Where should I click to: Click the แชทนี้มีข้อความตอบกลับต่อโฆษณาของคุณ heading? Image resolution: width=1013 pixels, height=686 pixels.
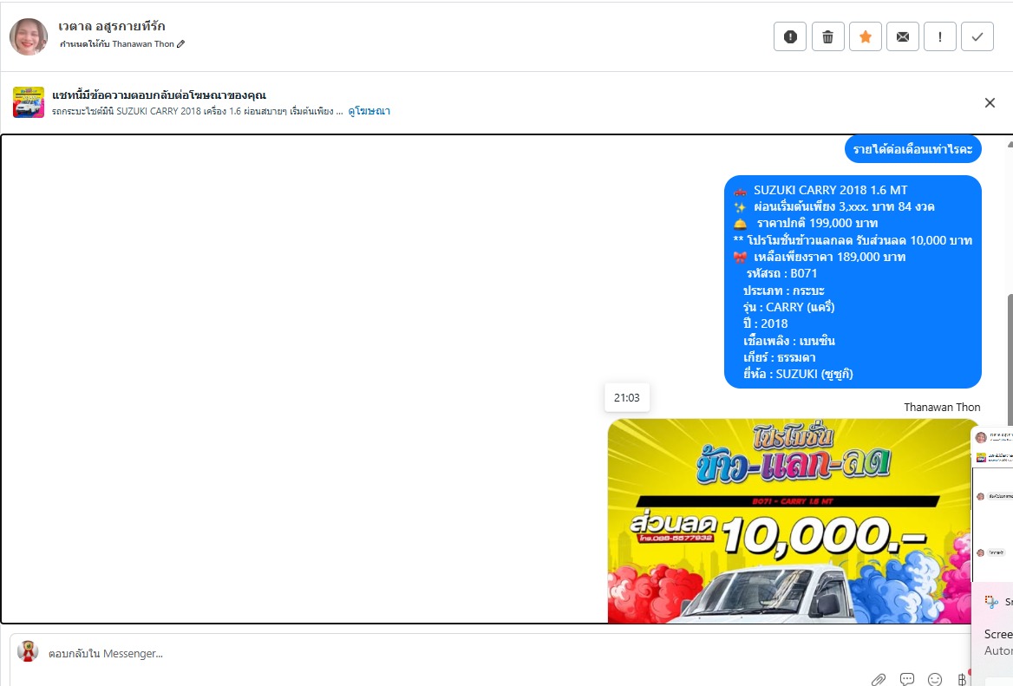tap(159, 95)
